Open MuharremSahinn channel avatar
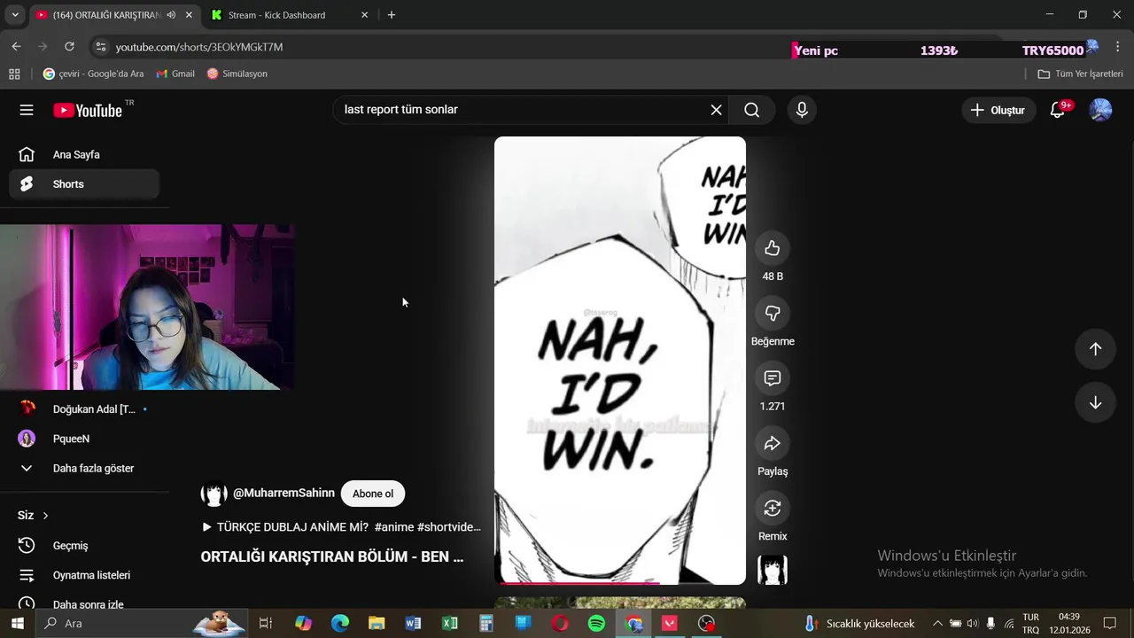The width and height of the screenshot is (1134, 638). point(214,494)
